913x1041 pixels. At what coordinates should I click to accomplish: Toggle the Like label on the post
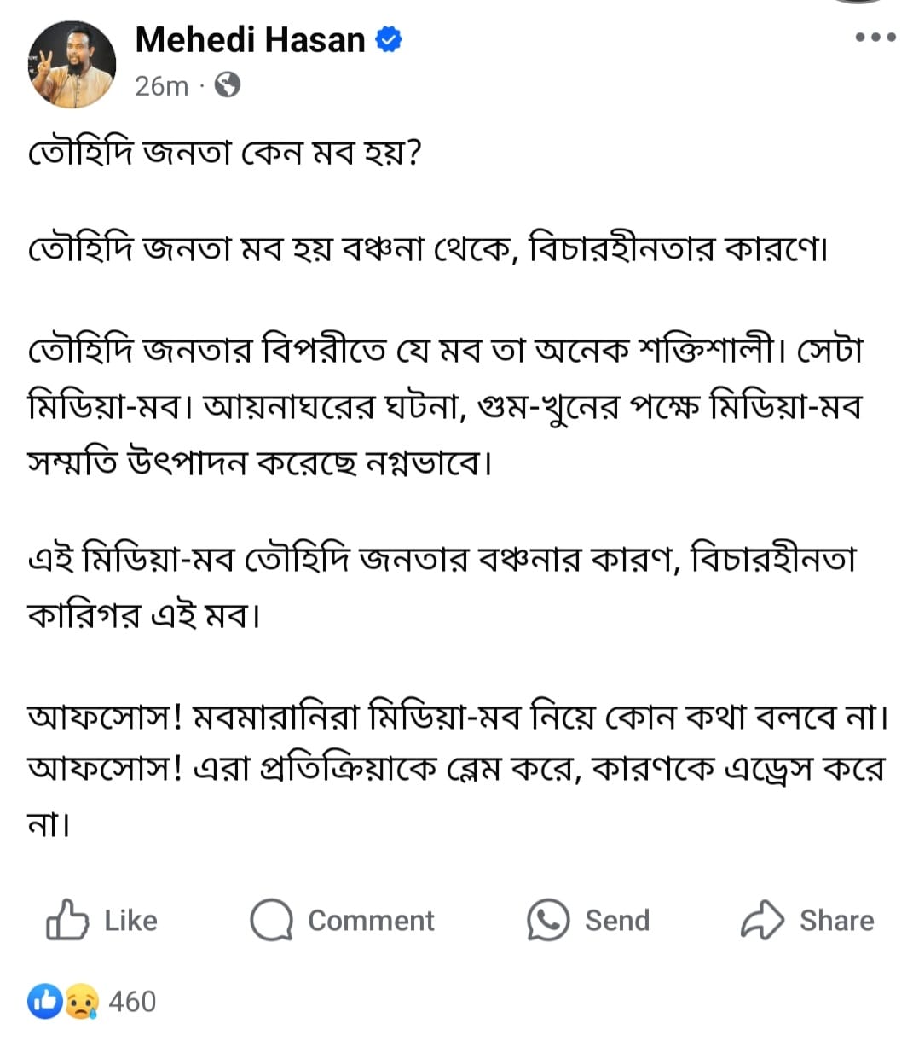click(130, 921)
